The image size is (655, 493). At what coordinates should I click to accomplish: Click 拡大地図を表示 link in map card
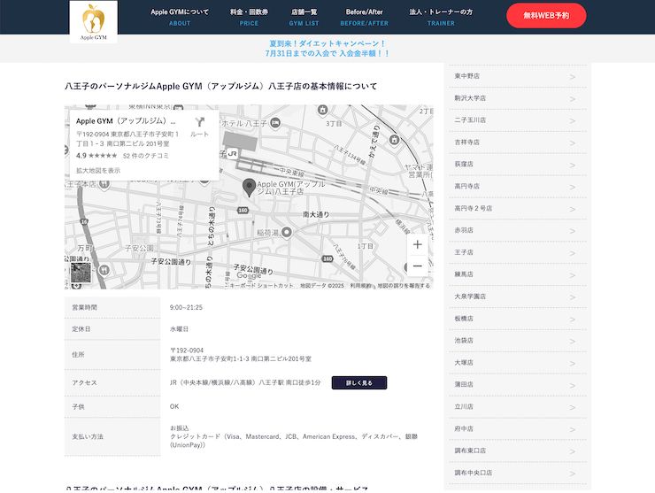[98, 171]
